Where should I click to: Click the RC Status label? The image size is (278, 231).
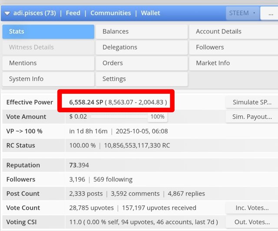[x=21, y=145]
